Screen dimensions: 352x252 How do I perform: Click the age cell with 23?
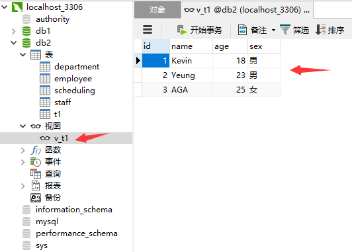pyautogui.click(x=230, y=75)
